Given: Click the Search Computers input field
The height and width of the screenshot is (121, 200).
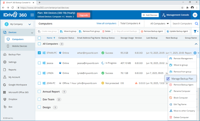Looking at the screenshot, I should pyautogui.click(x=182, y=24).
